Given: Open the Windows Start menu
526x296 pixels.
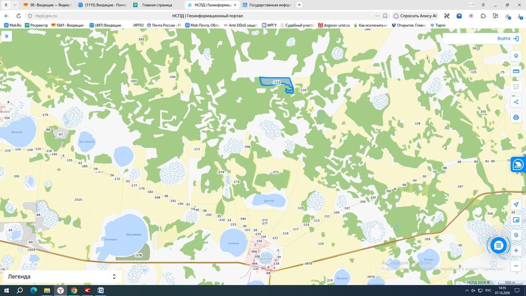Looking at the screenshot, I should pyautogui.click(x=7, y=290).
